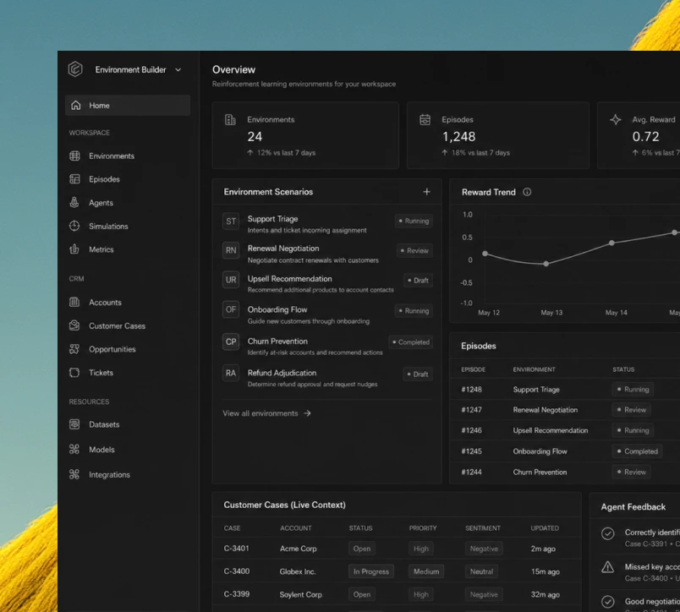Select episode #1248 row
Viewport: 680px width, 612px height.
564,389
